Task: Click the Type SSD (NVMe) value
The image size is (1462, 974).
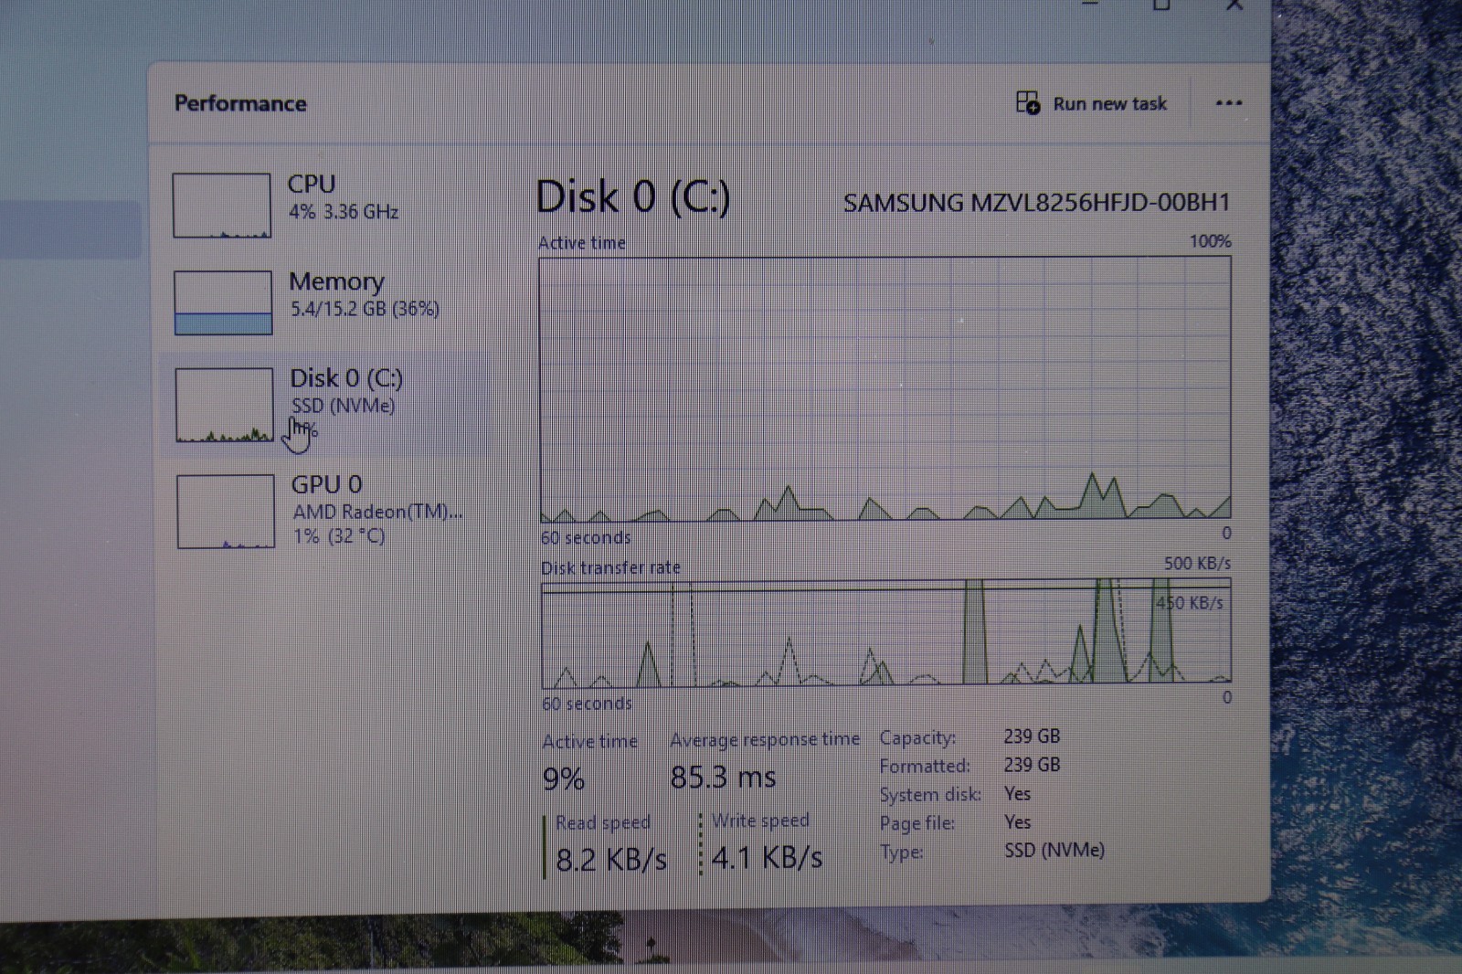Action: [x=1054, y=851]
